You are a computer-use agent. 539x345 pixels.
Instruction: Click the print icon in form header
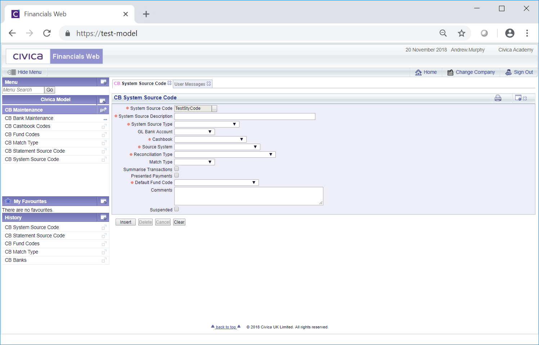pyautogui.click(x=498, y=98)
